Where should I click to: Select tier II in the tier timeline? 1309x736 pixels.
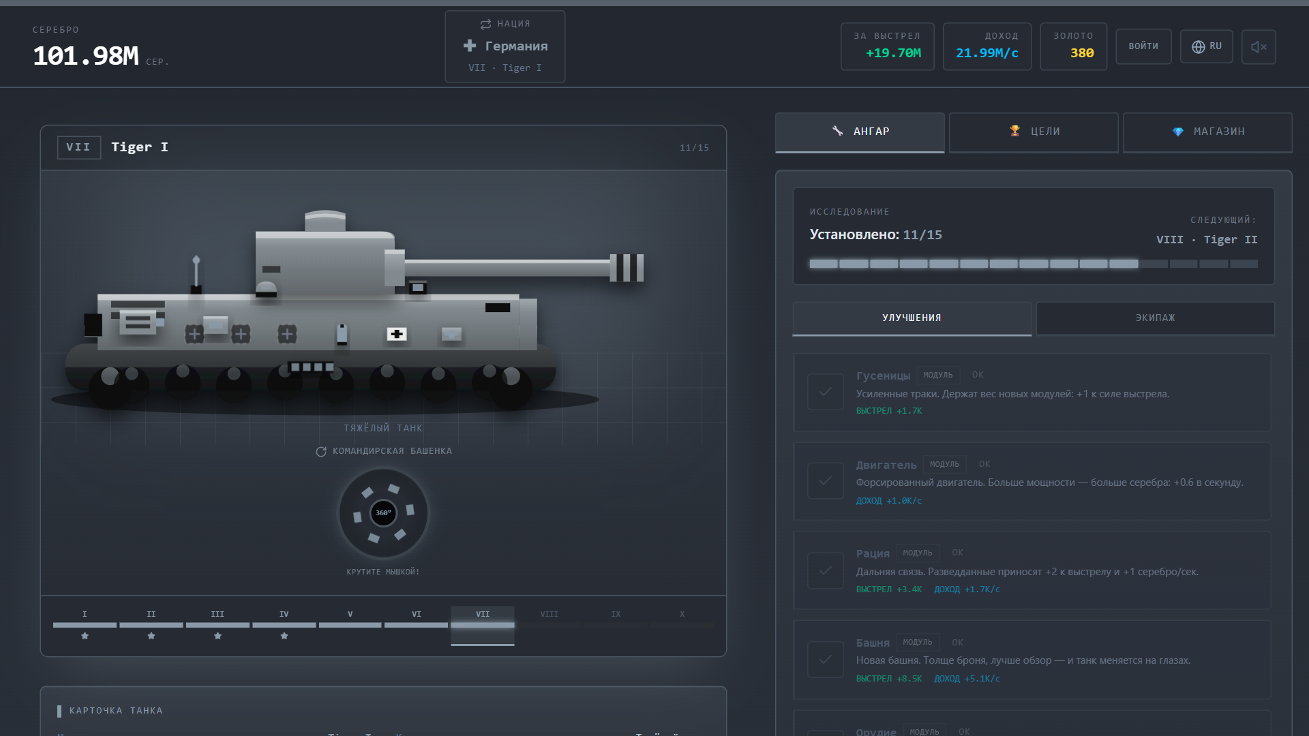click(151, 625)
